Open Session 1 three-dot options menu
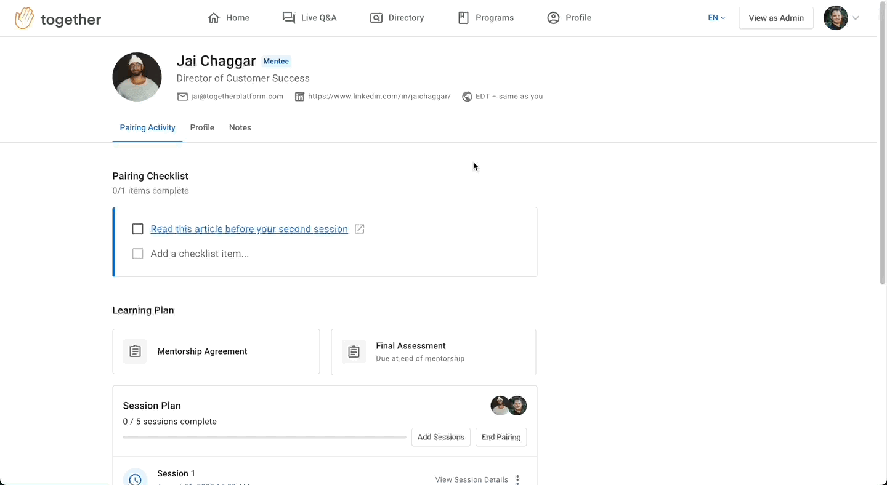Screen dimensions: 887x485 point(517,479)
